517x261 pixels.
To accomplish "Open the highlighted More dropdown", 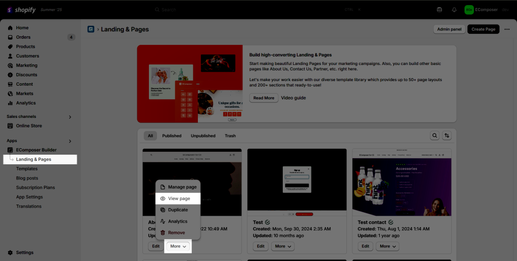I will click(x=178, y=246).
